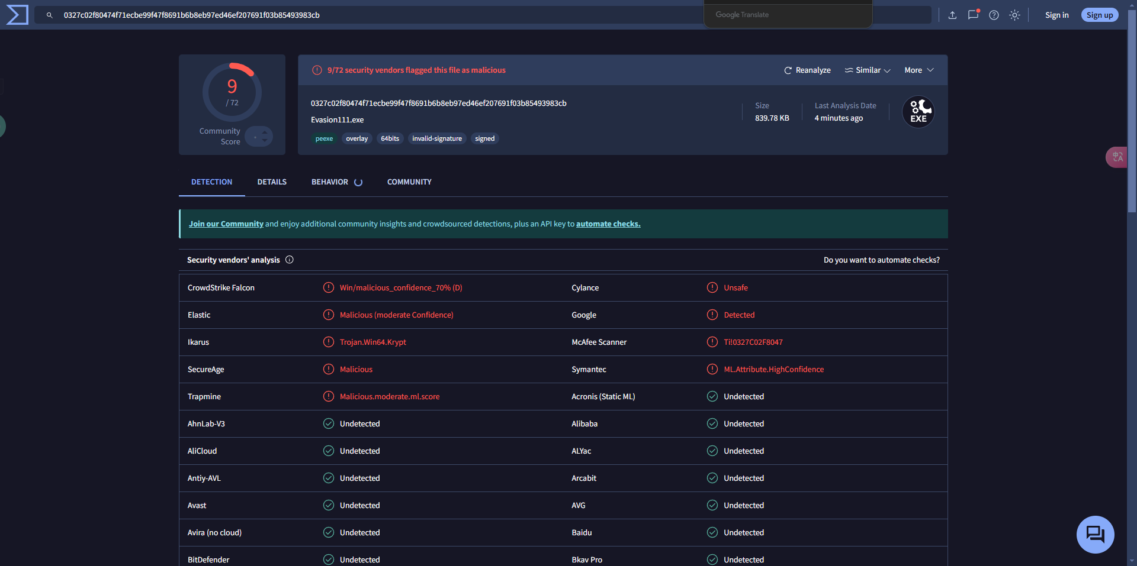Click the peexe tag
This screenshot has height=566, width=1137.
324,138
